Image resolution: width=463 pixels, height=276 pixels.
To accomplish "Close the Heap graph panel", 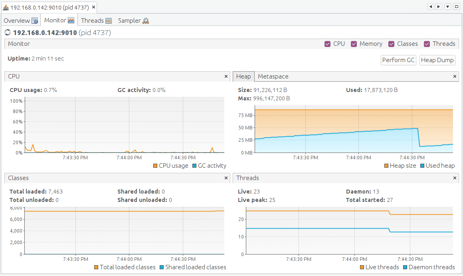I will click(455, 76).
